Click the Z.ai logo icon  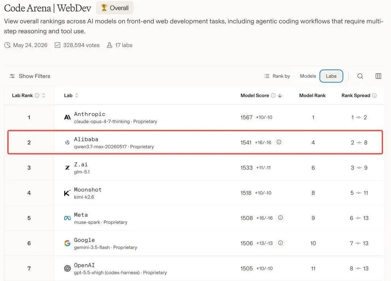(x=67, y=168)
